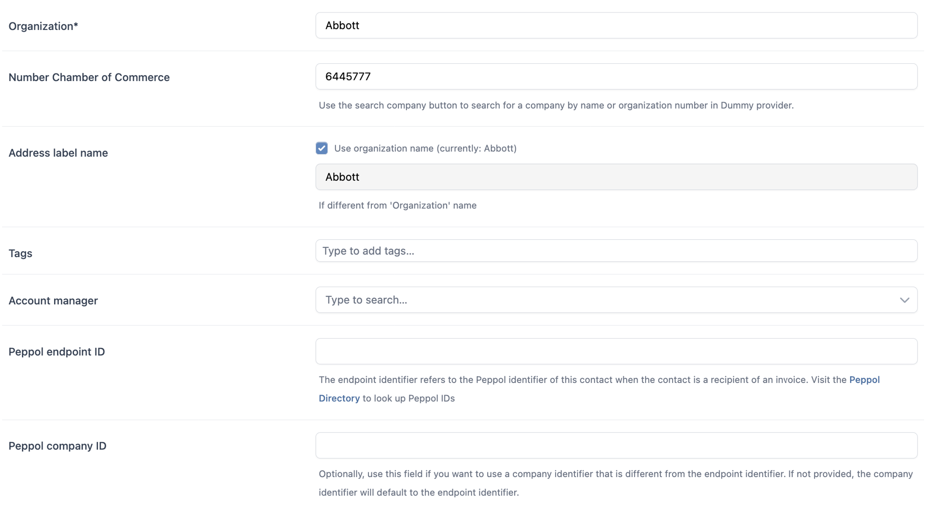
Task: Click the 'Address label name' label
Action: [58, 153]
